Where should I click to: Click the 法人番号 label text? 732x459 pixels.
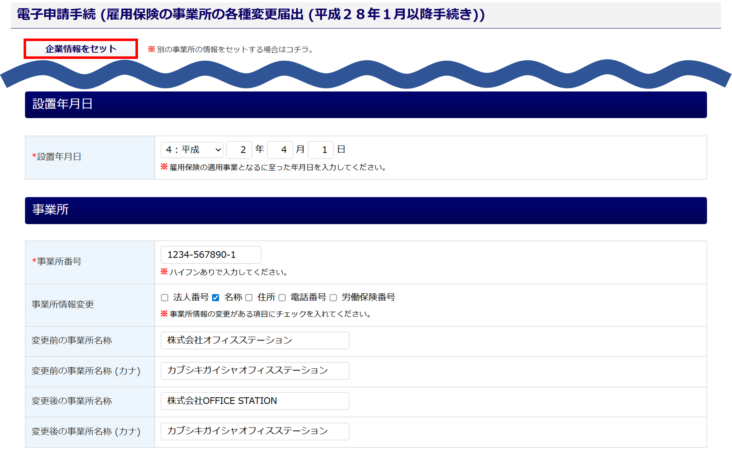point(191,297)
